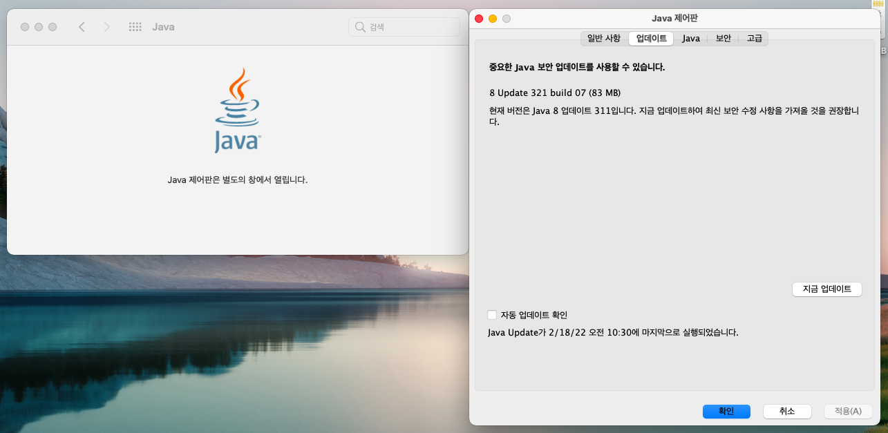Open the 고급 tab
This screenshot has height=433, width=888.
click(754, 39)
